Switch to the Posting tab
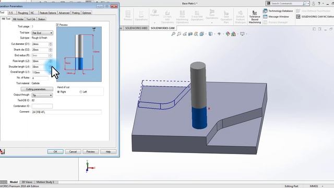 click(76, 13)
